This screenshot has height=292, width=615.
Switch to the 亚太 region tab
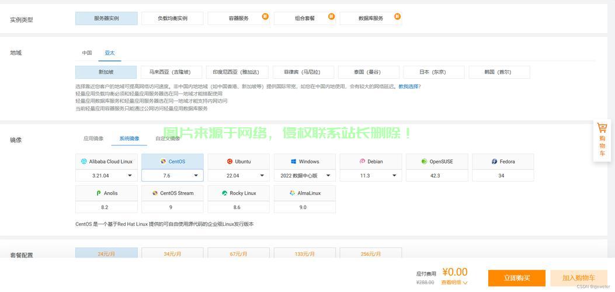tap(110, 53)
